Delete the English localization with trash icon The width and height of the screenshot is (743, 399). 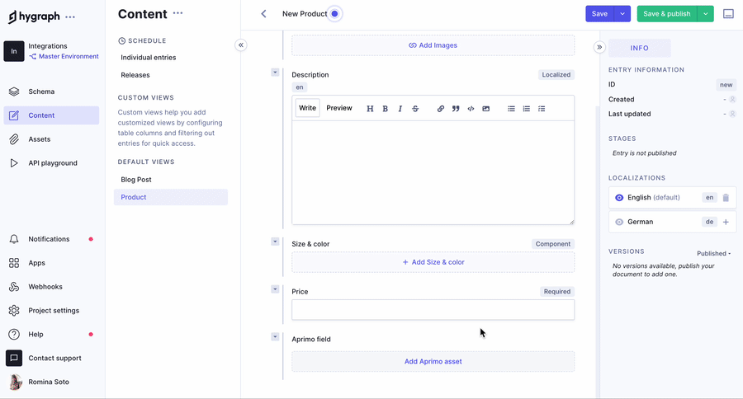pos(726,198)
